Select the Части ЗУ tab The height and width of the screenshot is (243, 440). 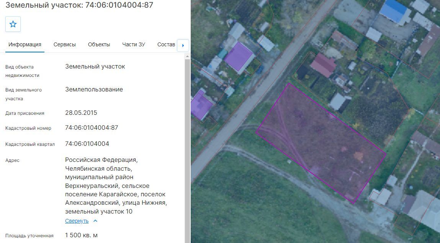tap(134, 44)
